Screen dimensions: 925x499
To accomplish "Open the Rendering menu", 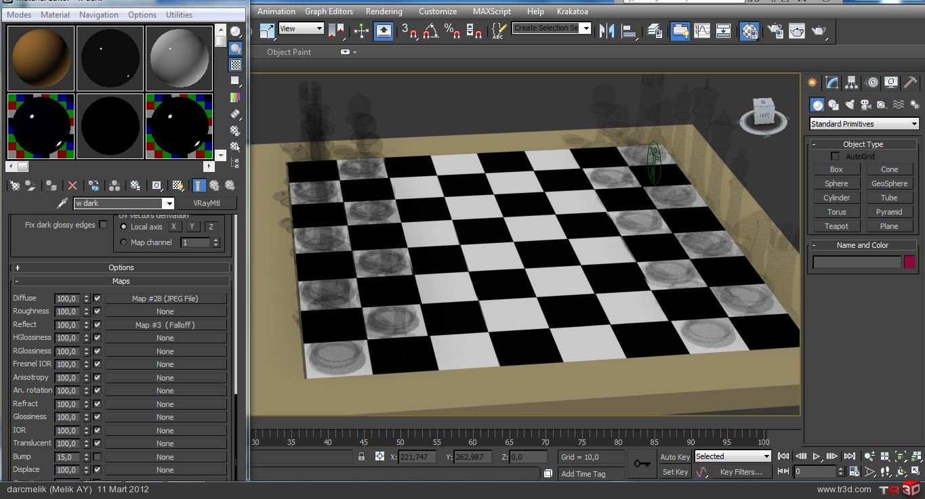I will [384, 12].
